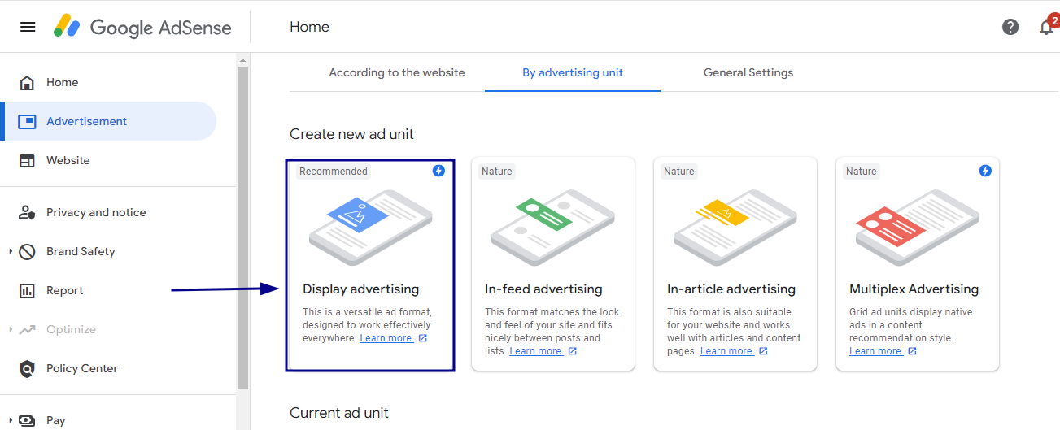Viewport: 1060px width, 430px height.
Task: Choose the Display advertising card title
Action: tap(361, 289)
